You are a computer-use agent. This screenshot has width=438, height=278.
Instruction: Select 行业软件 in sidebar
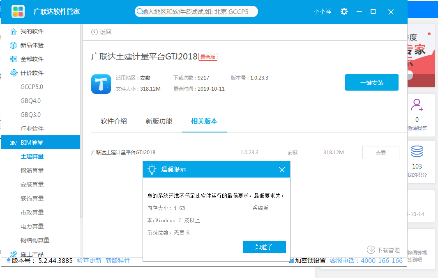[32, 128]
